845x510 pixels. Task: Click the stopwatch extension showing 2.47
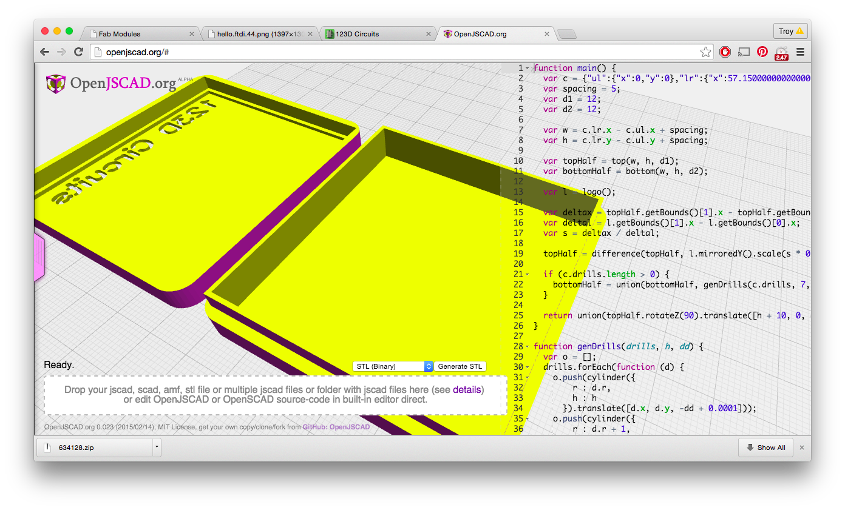tap(781, 53)
